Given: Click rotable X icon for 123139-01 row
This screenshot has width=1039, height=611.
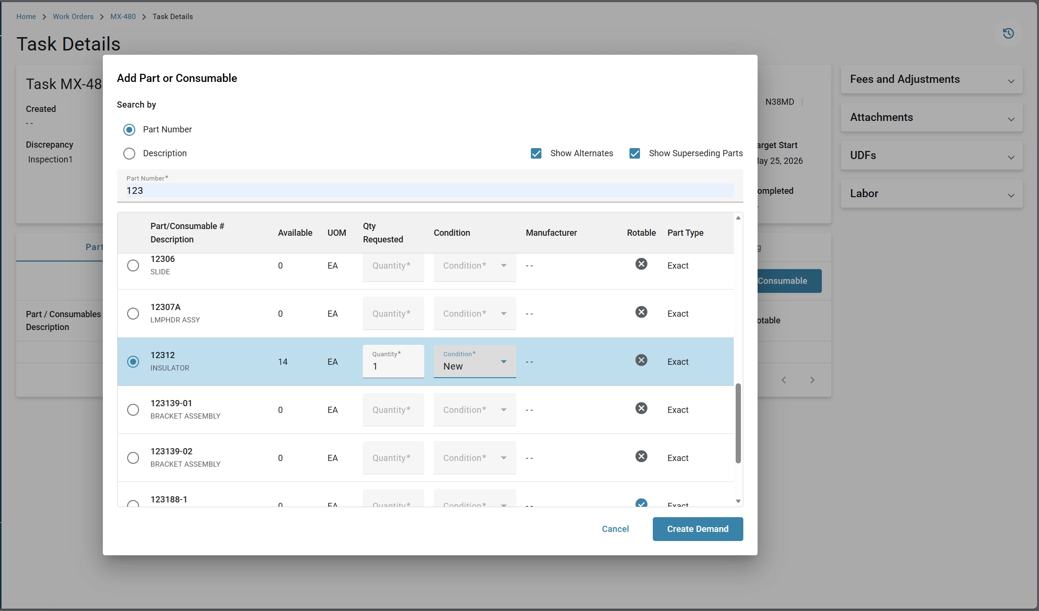Looking at the screenshot, I should coord(641,408).
